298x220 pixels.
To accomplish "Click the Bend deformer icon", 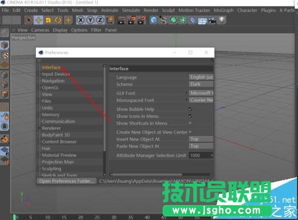I will pos(193,20).
